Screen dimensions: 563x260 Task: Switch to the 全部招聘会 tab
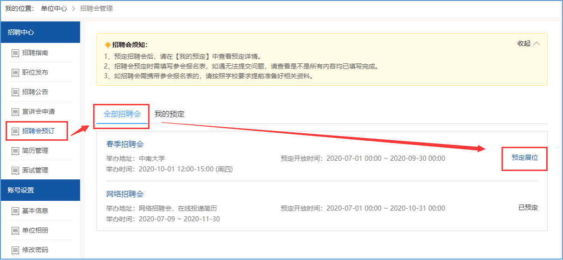122,114
